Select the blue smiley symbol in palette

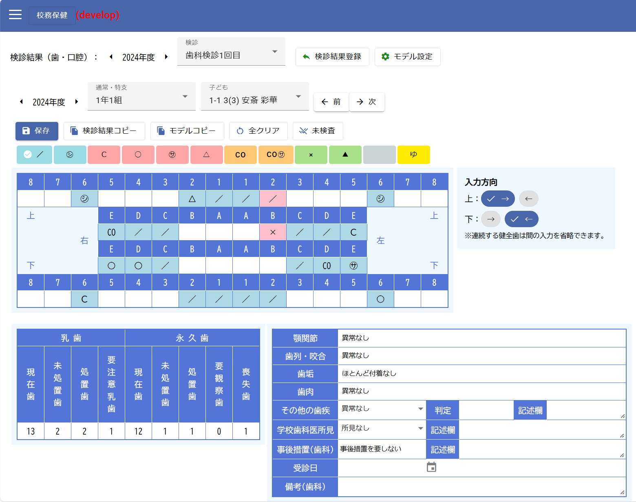[70, 155]
